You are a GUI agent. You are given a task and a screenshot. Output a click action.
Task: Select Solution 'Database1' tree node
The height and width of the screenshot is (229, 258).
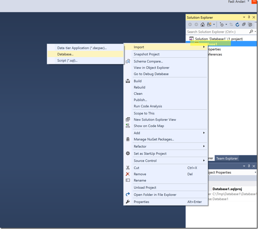pos(219,39)
